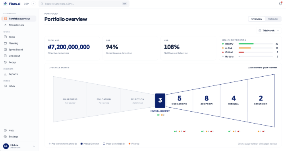Click the Total ARR value ₫7,200,000,000
The height and width of the screenshot is (151, 286).
tap(69, 47)
